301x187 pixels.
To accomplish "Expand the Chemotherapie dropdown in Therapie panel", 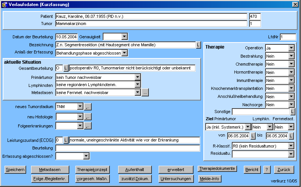I will [291, 64].
